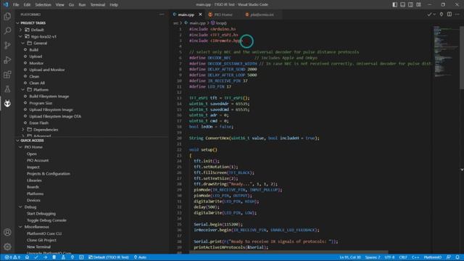The width and height of the screenshot is (464, 261).
Task: Click the PlatformIO Build checkmark in editor toolbar
Action: coord(429,14)
